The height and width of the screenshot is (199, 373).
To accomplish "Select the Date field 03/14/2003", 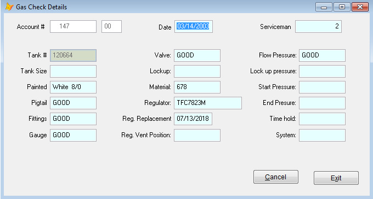I will tap(194, 26).
